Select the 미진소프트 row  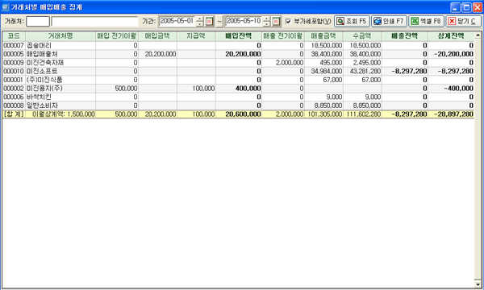(238, 71)
